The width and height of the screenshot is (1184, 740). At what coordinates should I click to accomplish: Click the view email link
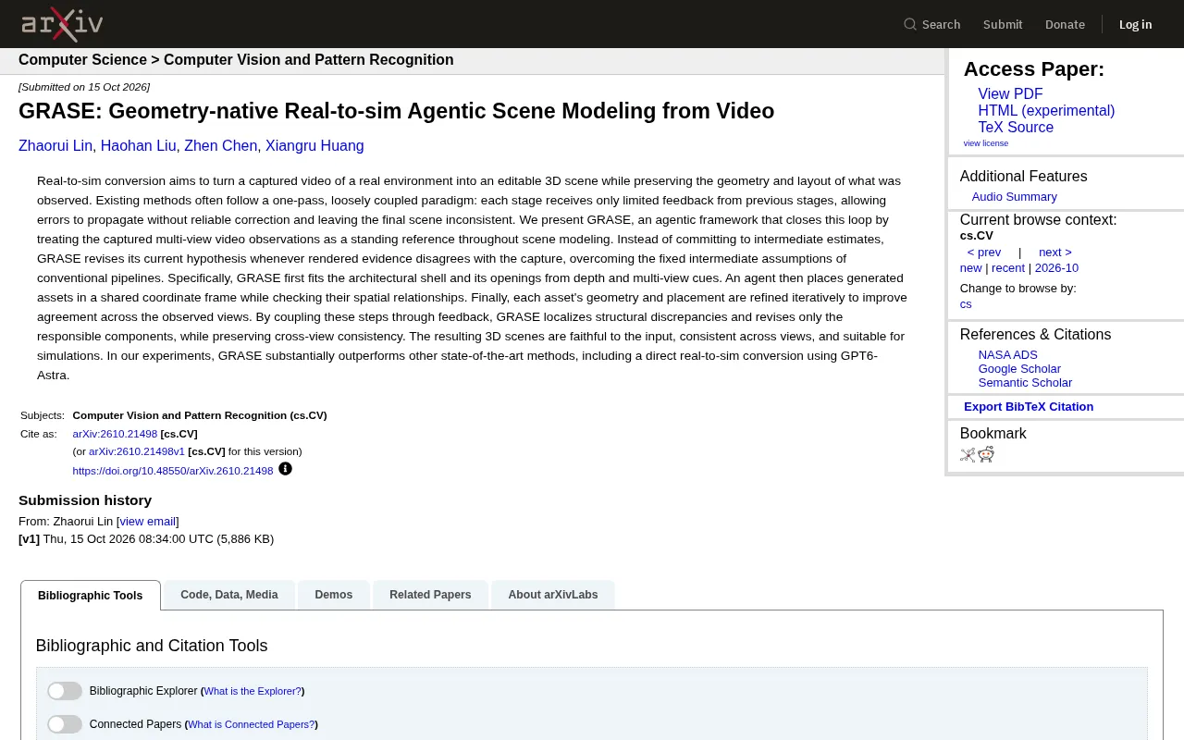[x=148, y=522]
